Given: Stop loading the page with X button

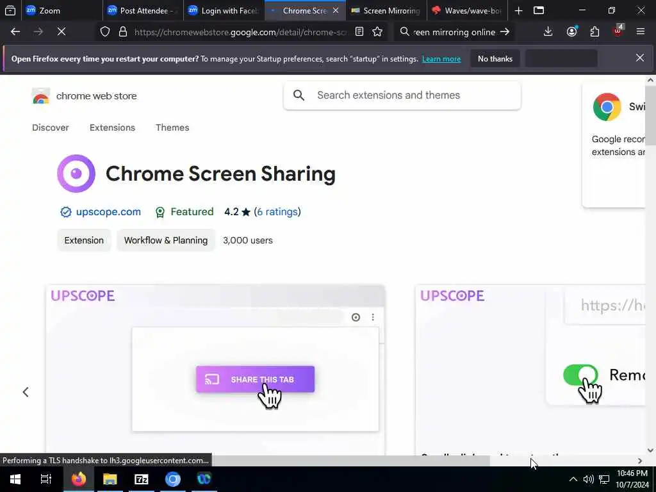Looking at the screenshot, I should [x=61, y=32].
